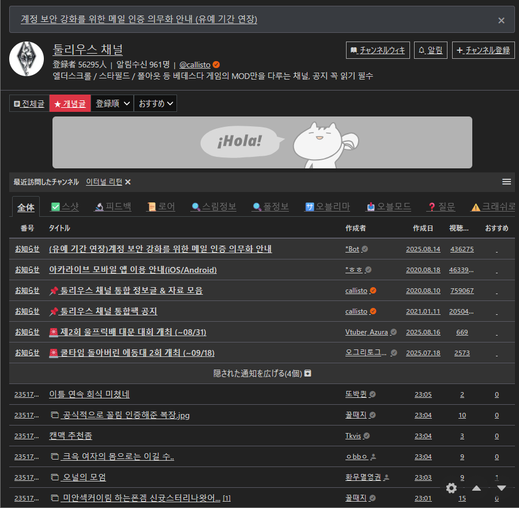Screen dimensions: 519x508
Task: Click the scroll-to-bottom down arrow icon
Action: (501, 488)
